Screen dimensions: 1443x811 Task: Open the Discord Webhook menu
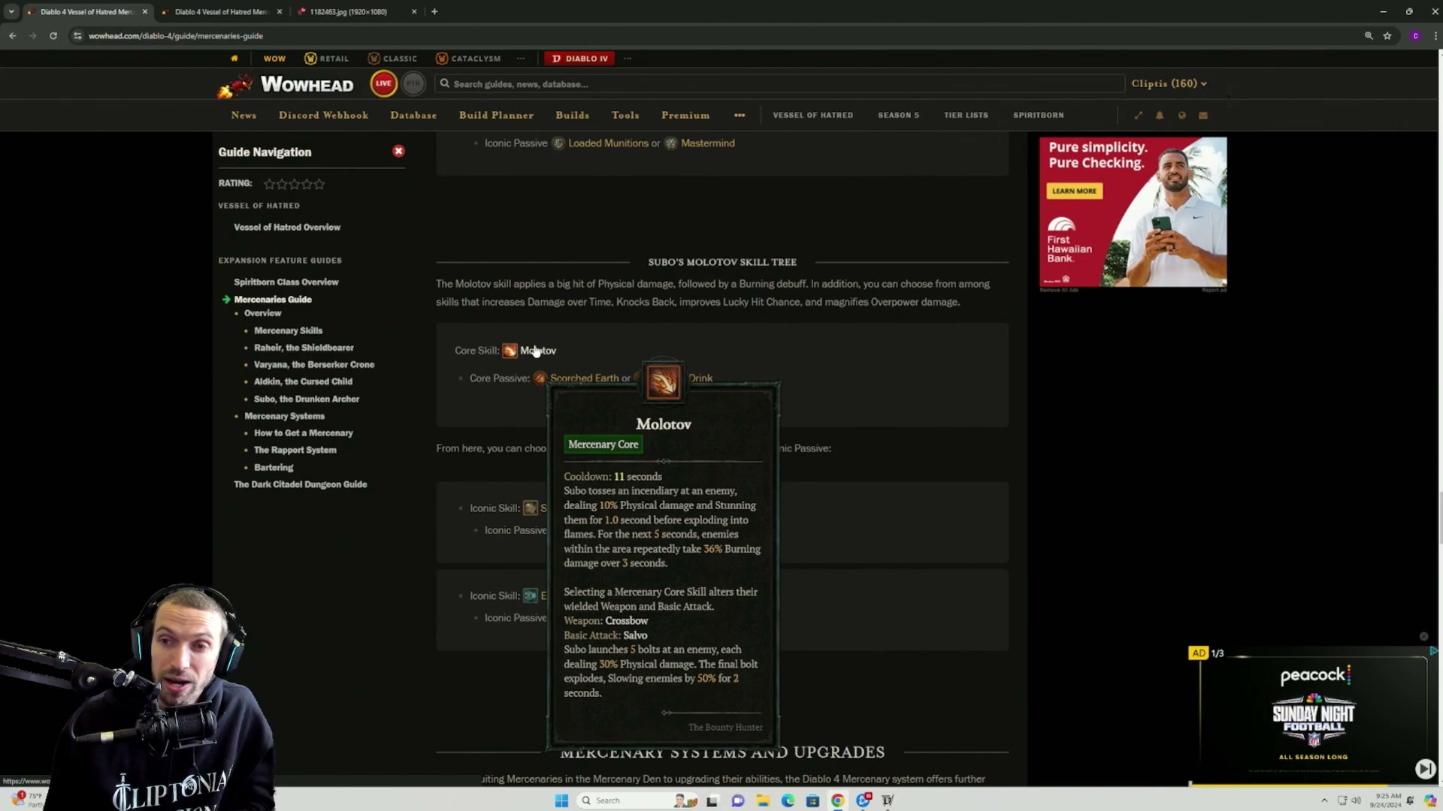[x=323, y=115]
